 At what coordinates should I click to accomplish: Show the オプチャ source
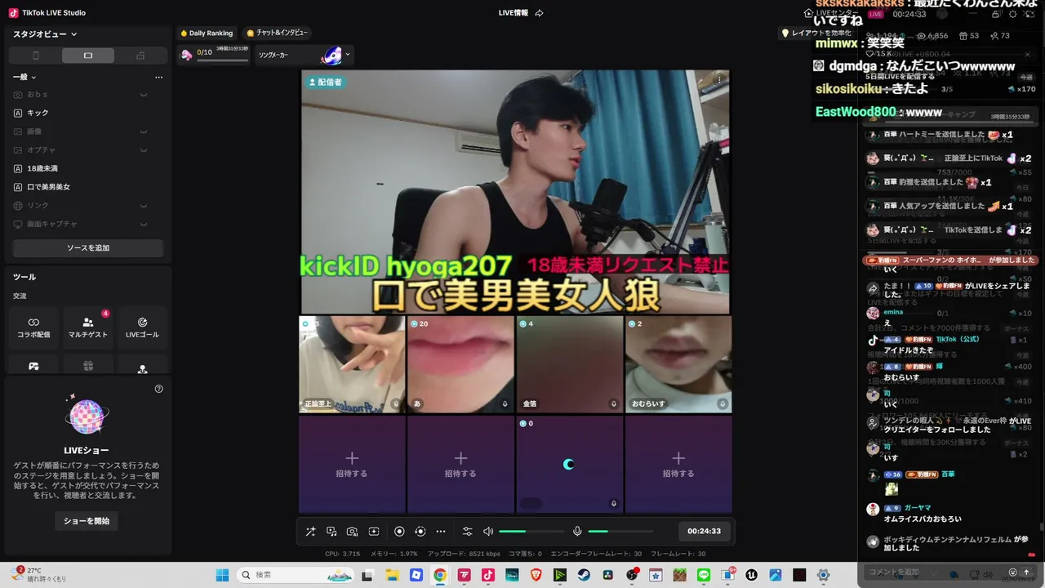coord(144,150)
